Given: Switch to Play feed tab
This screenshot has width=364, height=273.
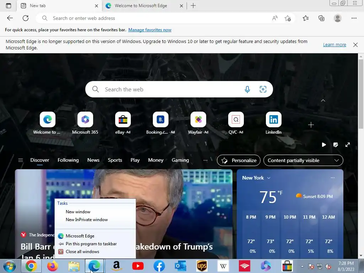Looking at the screenshot, I should click(x=135, y=160).
